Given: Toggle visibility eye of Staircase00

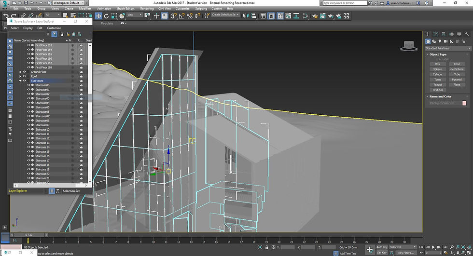Looking at the screenshot, I should pos(28,85).
